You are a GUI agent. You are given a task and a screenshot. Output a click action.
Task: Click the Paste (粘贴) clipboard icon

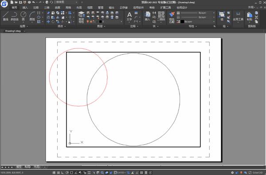[x=250, y=16]
